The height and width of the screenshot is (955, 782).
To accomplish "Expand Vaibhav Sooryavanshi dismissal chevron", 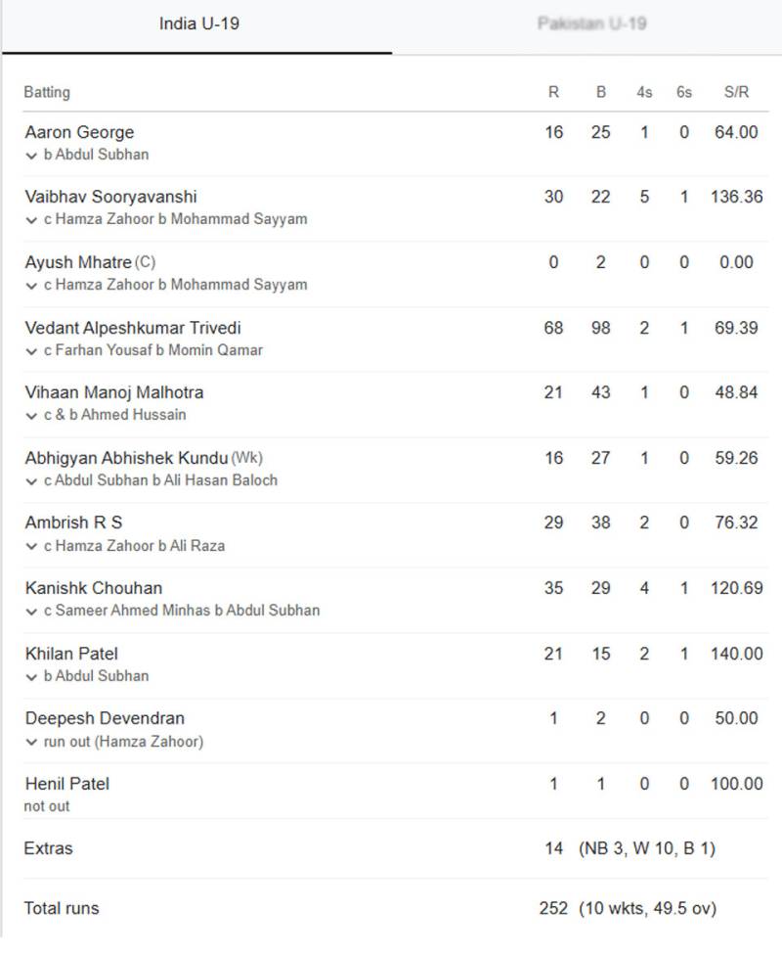I will (31, 220).
